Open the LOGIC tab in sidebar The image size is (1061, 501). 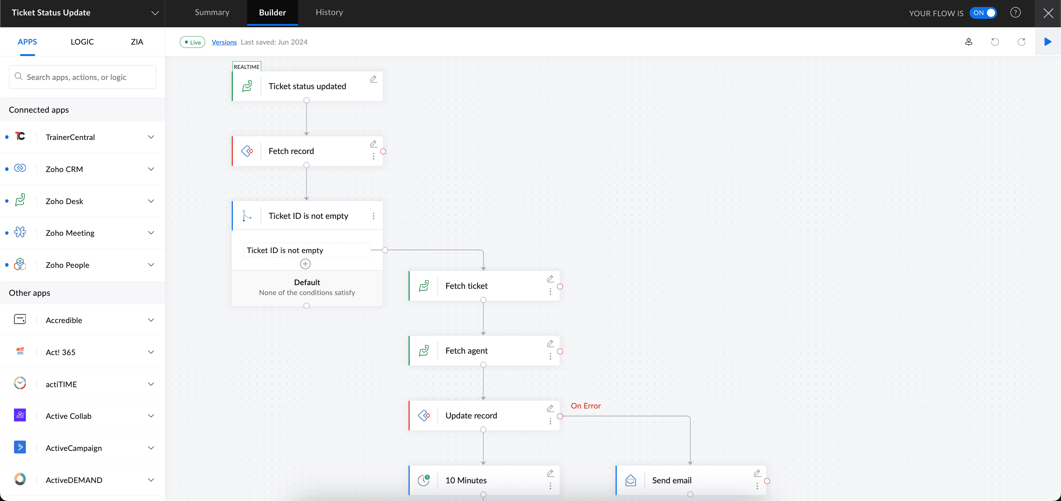[x=82, y=42]
